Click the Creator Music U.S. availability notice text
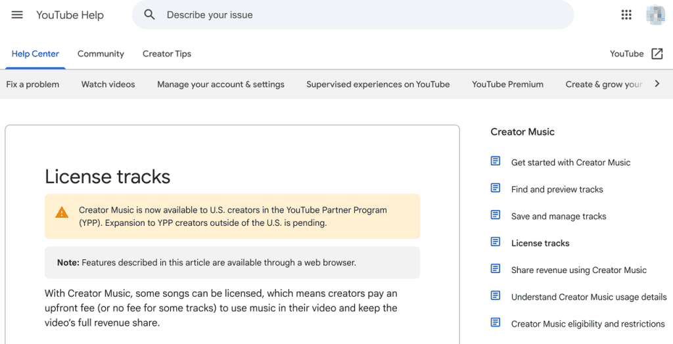Viewport: 673px width, 344px height. pos(233,216)
